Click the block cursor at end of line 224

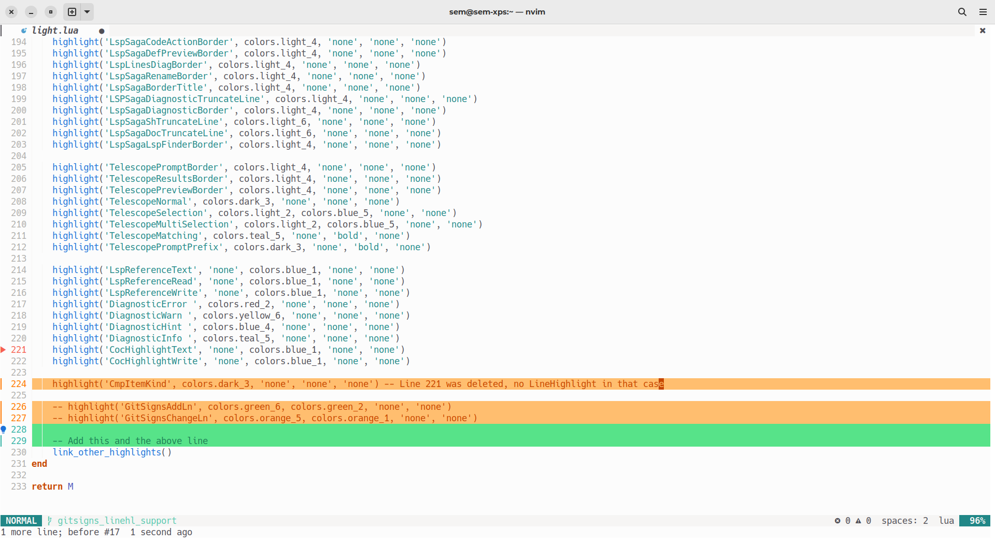point(661,384)
